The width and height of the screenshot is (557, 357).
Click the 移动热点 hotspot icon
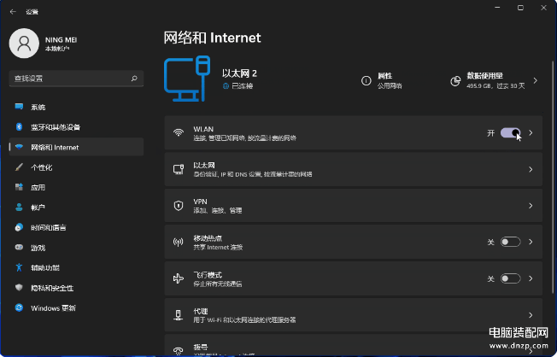pyautogui.click(x=179, y=242)
